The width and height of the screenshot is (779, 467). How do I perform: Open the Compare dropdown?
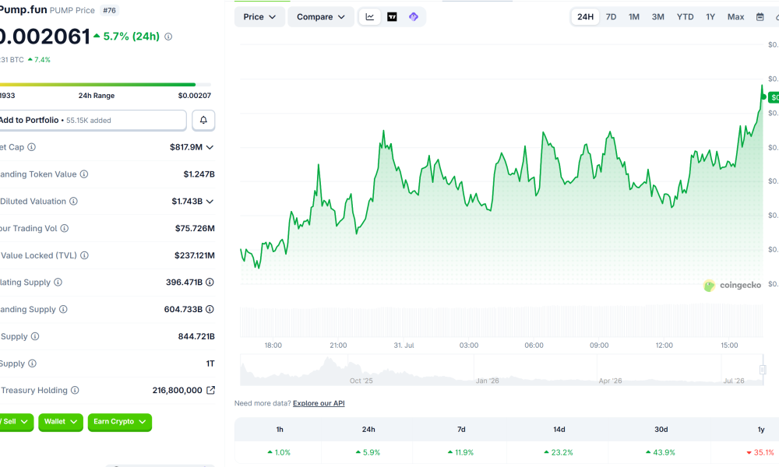321,17
